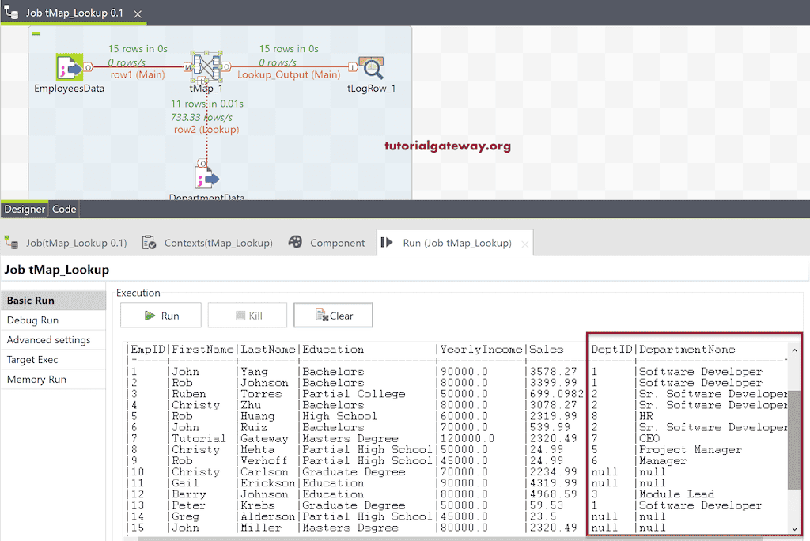Click the disabled Kill button
810x541 pixels.
247,315
